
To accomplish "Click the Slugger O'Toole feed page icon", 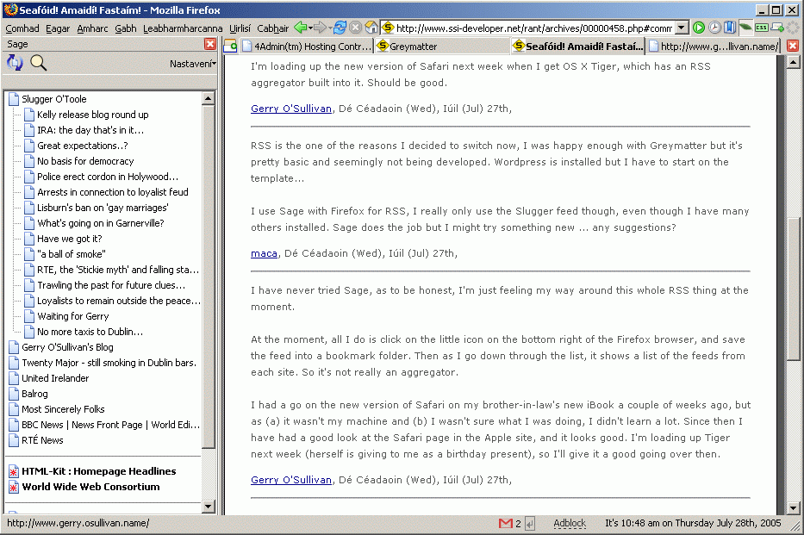I will coord(14,99).
